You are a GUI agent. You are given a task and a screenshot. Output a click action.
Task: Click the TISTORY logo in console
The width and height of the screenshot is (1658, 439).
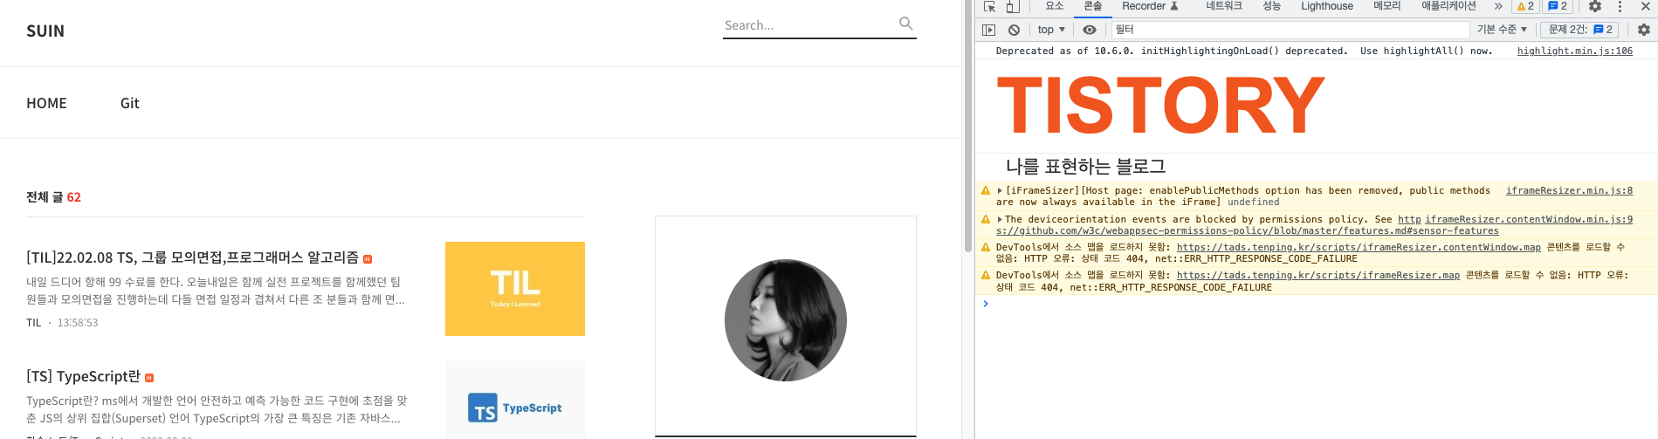point(1161,105)
